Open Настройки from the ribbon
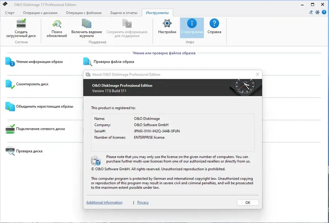Viewport: 329px width, 223px height. [x=167, y=27]
